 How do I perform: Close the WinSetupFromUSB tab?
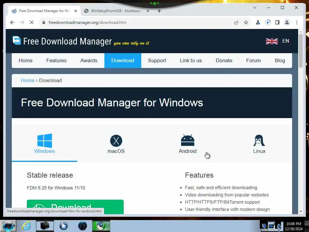(x=148, y=11)
